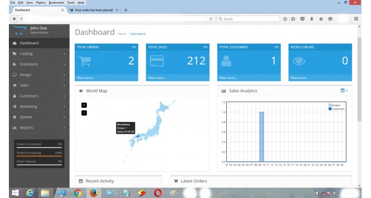Click the Catalog tag icon
Image resolution: width=371 pixels, height=198 pixels.
[x=15, y=54]
